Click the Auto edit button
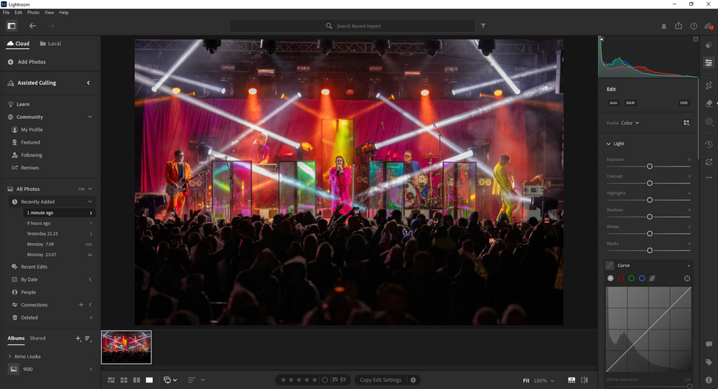 (x=614, y=103)
